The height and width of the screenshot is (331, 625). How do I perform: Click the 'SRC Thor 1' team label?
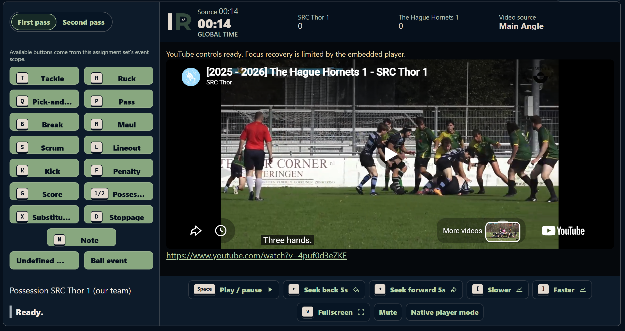(x=313, y=18)
